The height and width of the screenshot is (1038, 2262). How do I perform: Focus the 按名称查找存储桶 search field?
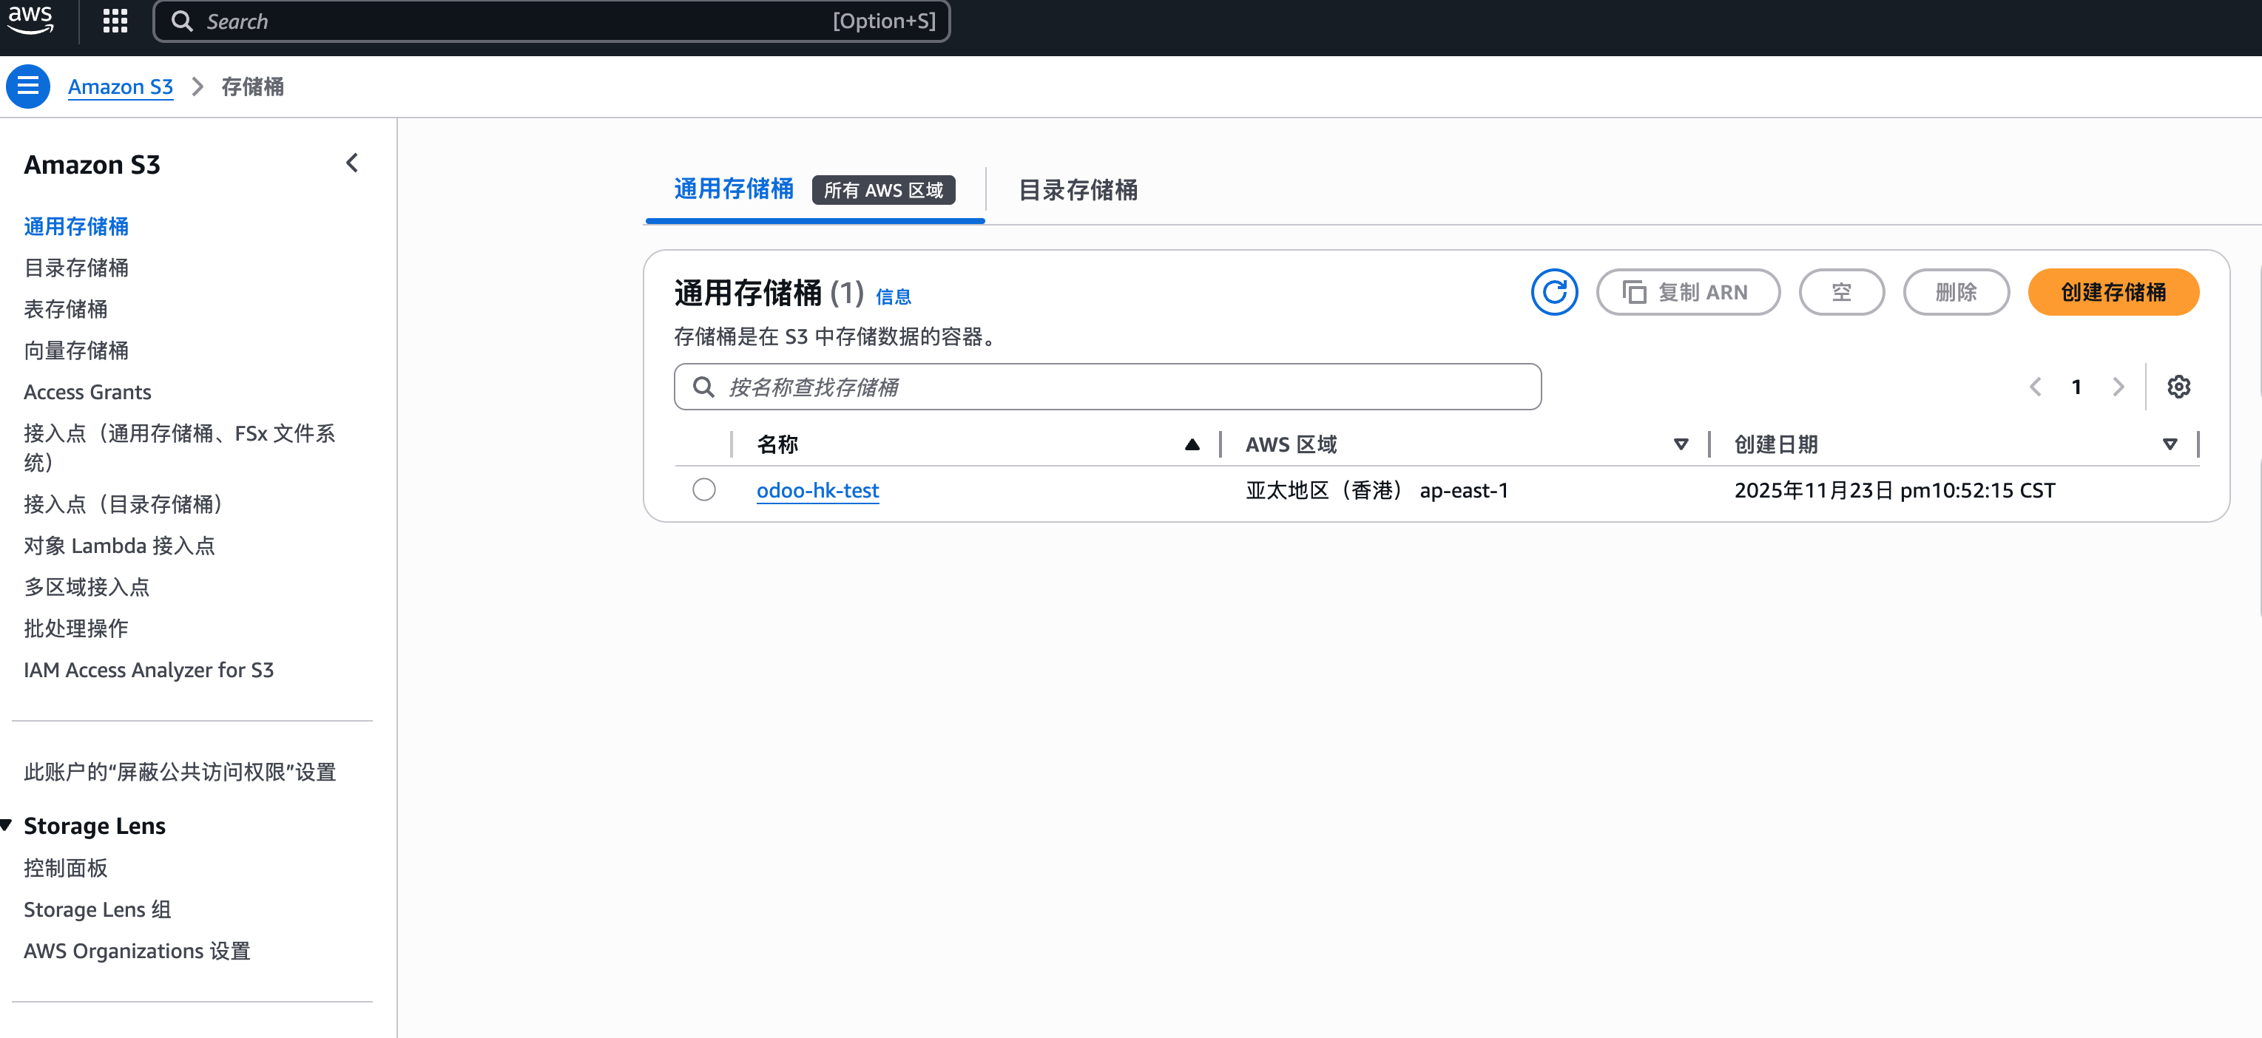click(1107, 387)
